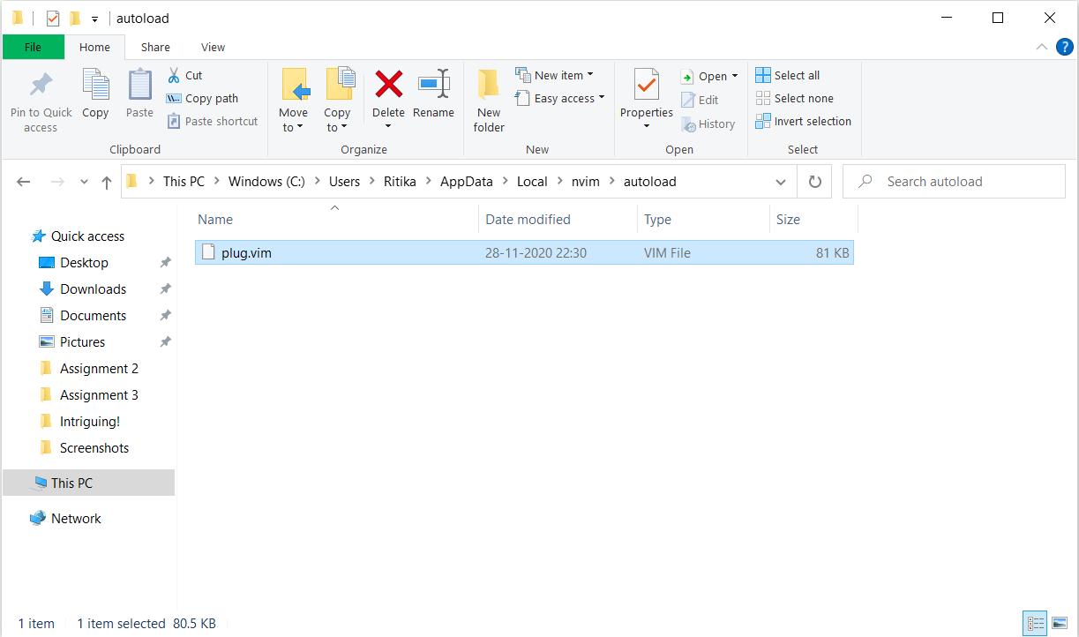Image resolution: width=1079 pixels, height=637 pixels.
Task: Open the File tab
Action: tap(33, 47)
